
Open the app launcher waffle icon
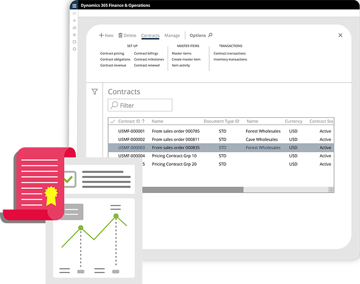point(74,5)
